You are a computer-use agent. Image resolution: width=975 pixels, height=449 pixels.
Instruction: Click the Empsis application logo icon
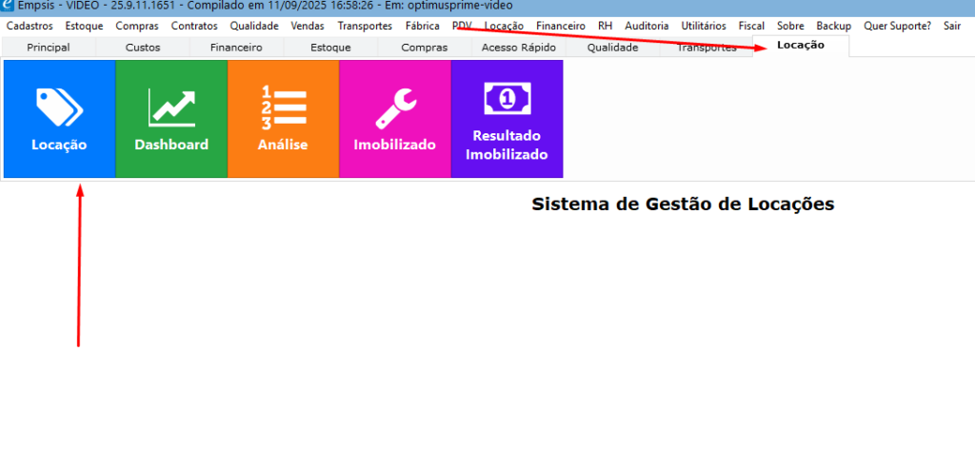click(8, 6)
